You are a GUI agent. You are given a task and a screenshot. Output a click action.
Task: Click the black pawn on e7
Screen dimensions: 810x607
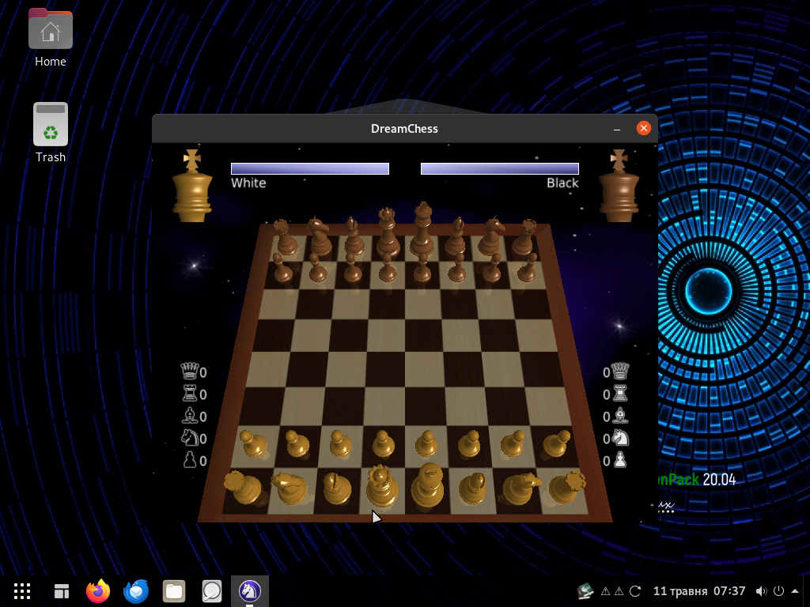(422, 268)
